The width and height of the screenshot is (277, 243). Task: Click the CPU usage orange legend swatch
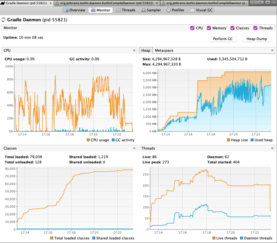tap(88, 140)
